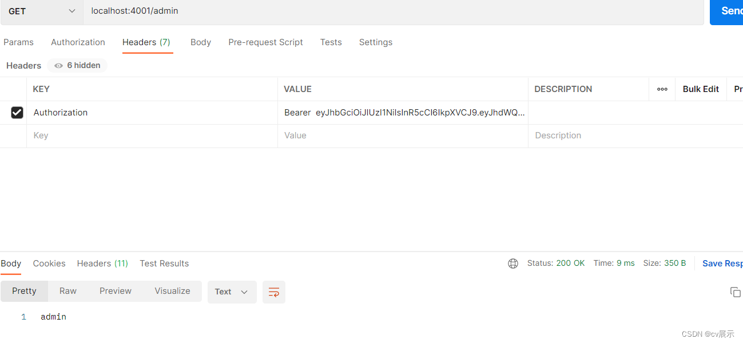Click the empty Key field in new header row
743x343 pixels.
(152, 135)
